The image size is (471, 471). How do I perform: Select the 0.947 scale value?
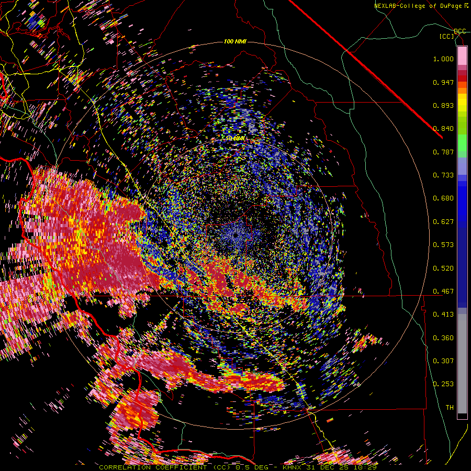[443, 82]
